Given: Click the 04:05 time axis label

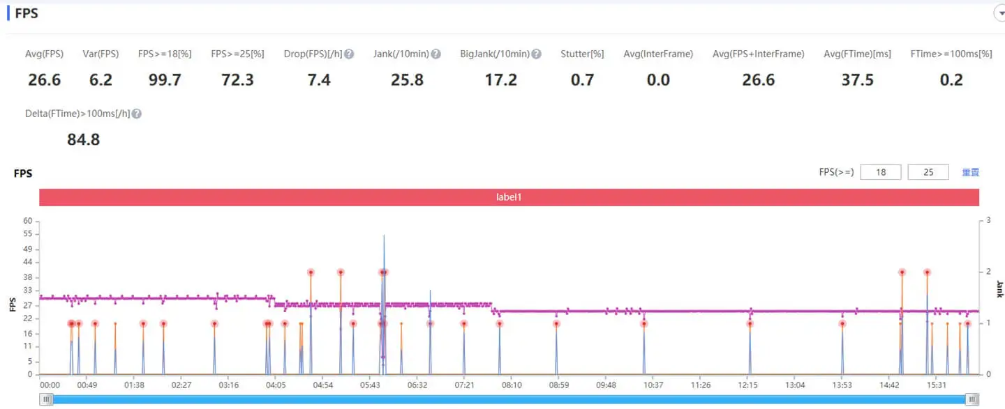Looking at the screenshot, I should 276,385.
